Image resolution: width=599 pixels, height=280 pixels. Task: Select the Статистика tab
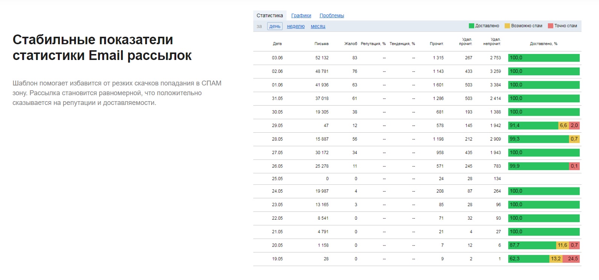point(270,15)
